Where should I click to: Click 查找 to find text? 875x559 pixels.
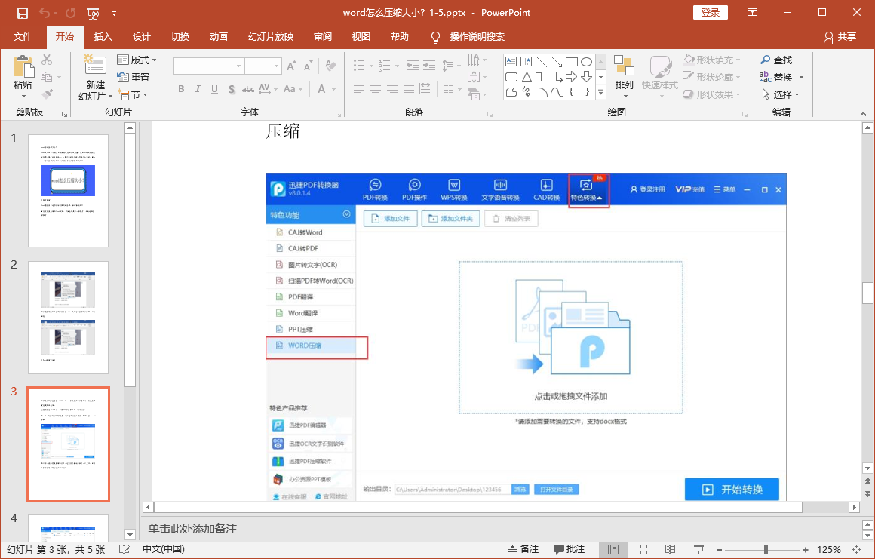tap(777, 60)
